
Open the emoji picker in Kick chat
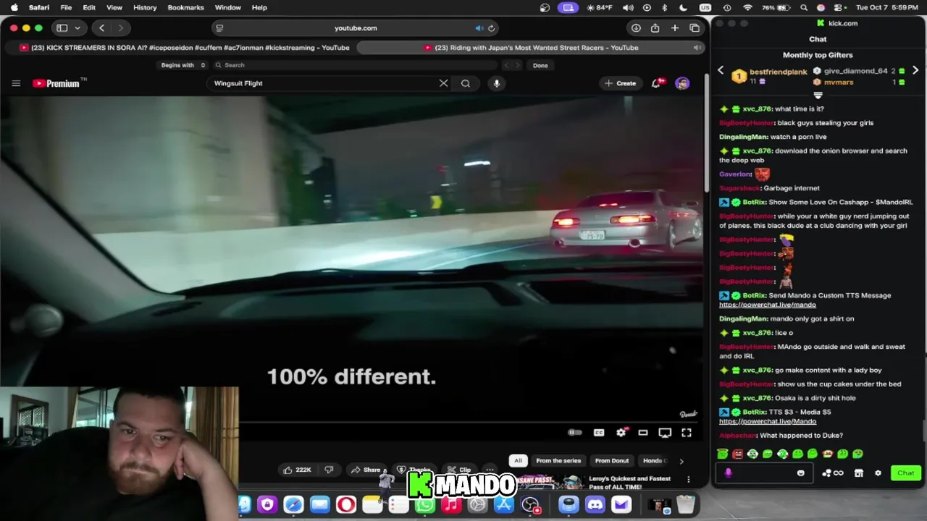pyautogui.click(x=801, y=473)
